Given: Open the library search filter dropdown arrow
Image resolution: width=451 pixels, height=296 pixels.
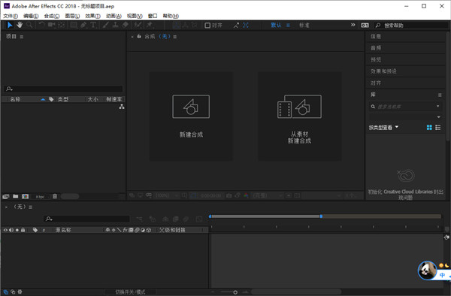Looking at the screenshot, I should tap(437, 107).
